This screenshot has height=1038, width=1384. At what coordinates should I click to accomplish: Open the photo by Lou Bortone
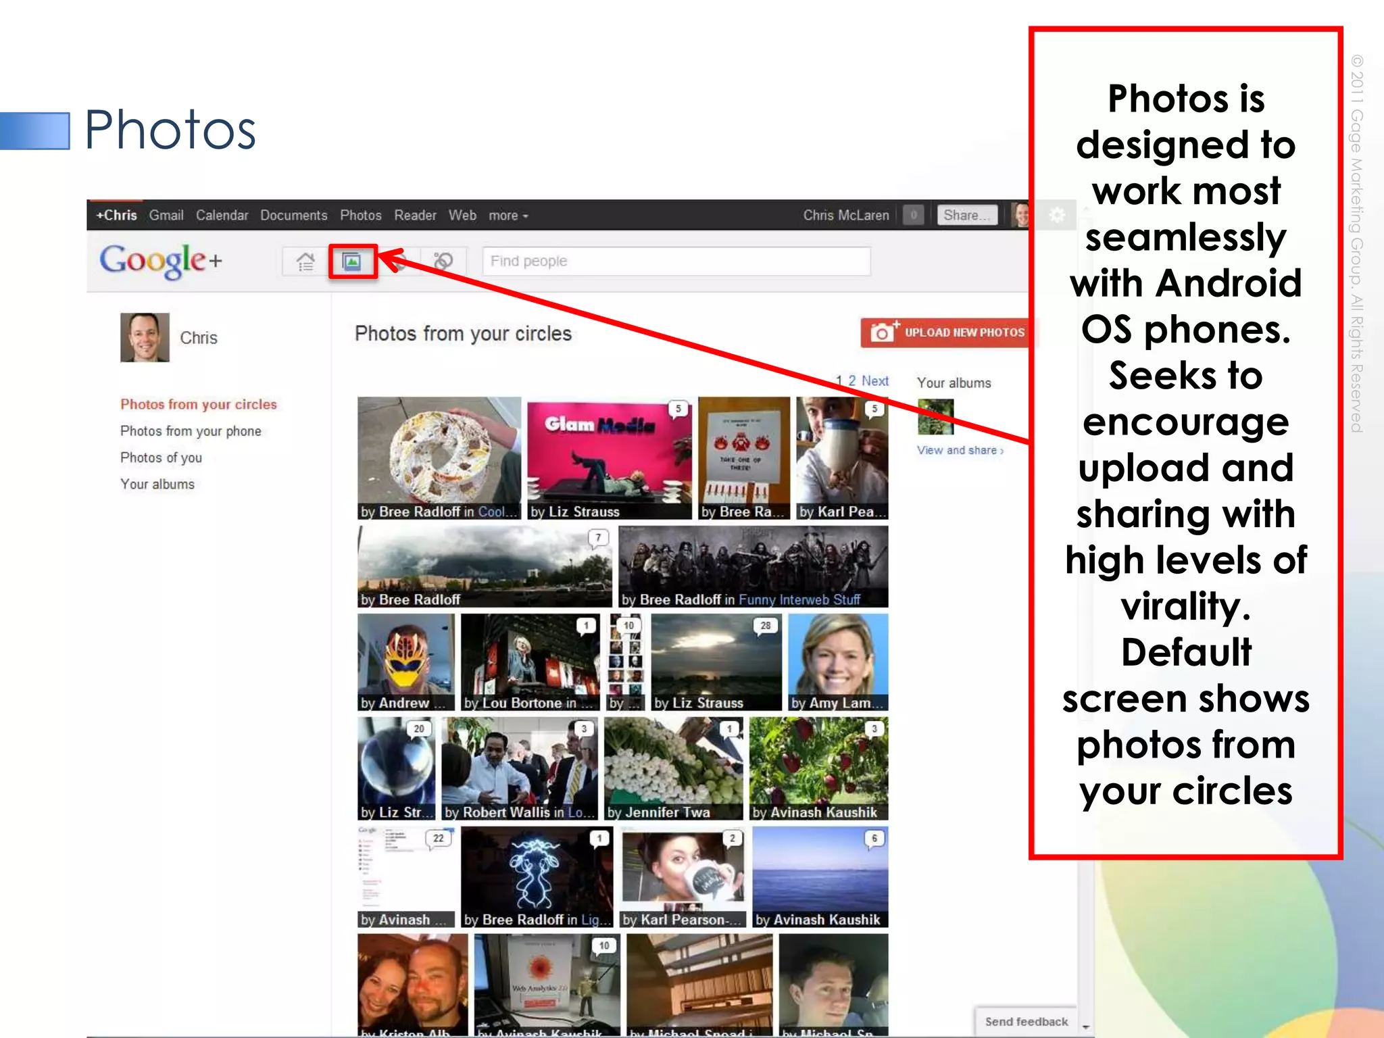pyautogui.click(x=530, y=663)
